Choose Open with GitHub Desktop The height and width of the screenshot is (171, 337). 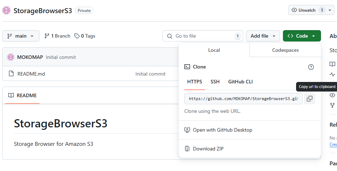point(222,130)
